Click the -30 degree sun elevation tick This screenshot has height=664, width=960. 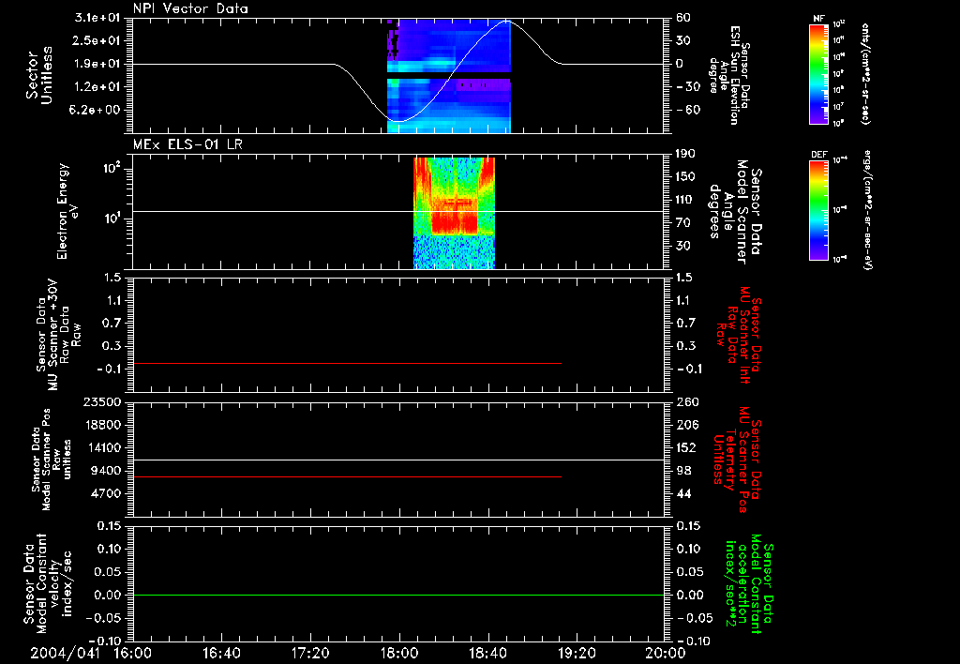[x=687, y=86]
